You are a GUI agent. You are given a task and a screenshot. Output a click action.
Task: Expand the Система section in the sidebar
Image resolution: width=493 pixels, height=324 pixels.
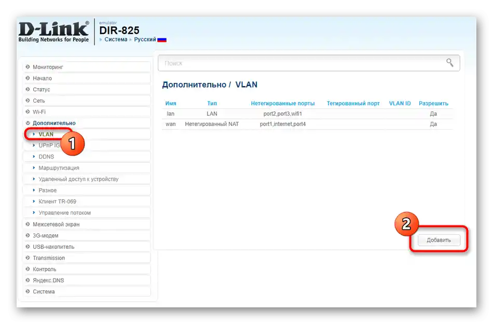pyautogui.click(x=87, y=291)
